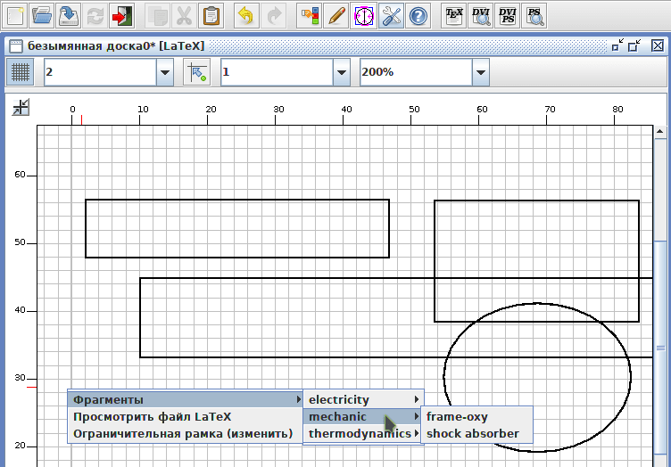
Task: Click the vertical scrollbar up arrow
Action: [x=660, y=132]
